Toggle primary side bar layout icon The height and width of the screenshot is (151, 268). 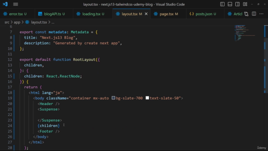222,4
